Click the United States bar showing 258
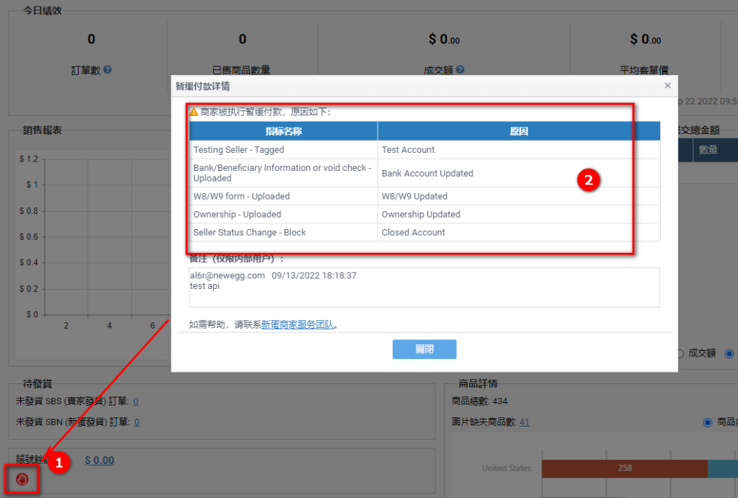This screenshot has width=738, height=498. [x=624, y=468]
